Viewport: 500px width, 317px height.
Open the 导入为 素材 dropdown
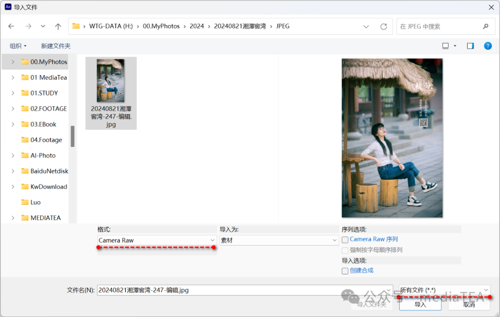click(279, 241)
